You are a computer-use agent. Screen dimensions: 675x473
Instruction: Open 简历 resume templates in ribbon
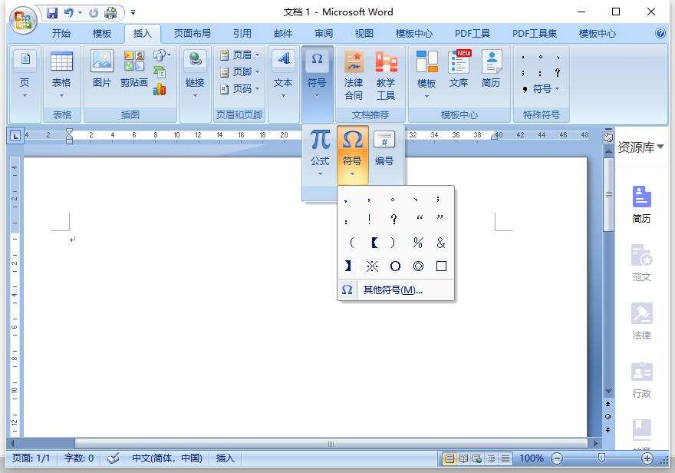point(491,70)
